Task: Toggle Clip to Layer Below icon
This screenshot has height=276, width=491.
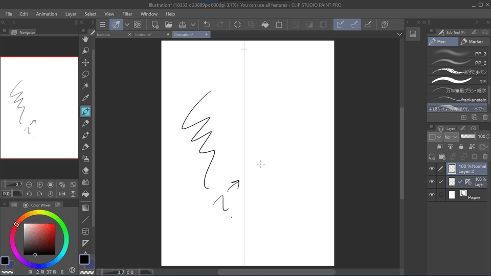Action: tap(440, 147)
